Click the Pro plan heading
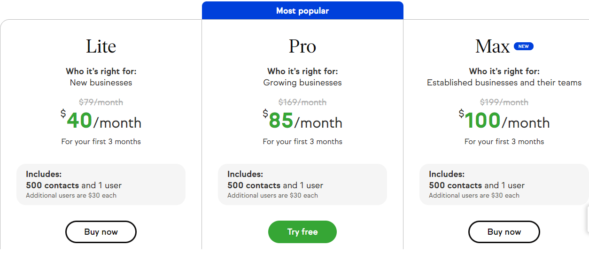This screenshot has width=589, height=253. pyautogui.click(x=302, y=46)
